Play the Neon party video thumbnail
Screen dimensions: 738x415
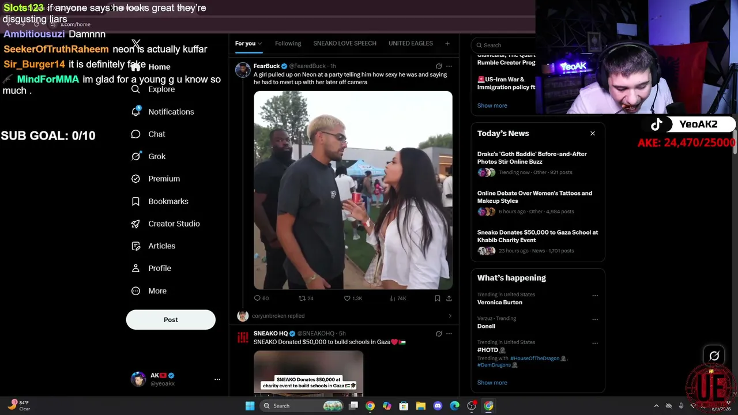pos(353,190)
